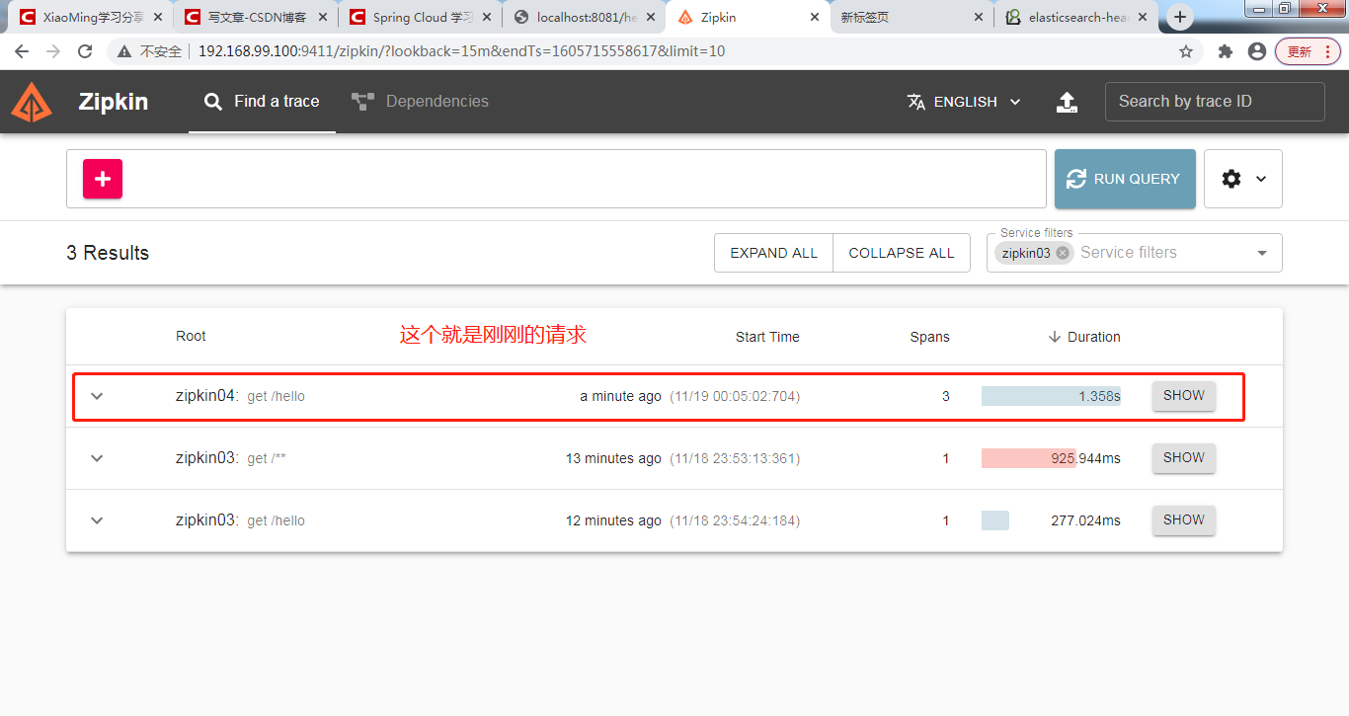Click the Root column header

click(x=191, y=336)
